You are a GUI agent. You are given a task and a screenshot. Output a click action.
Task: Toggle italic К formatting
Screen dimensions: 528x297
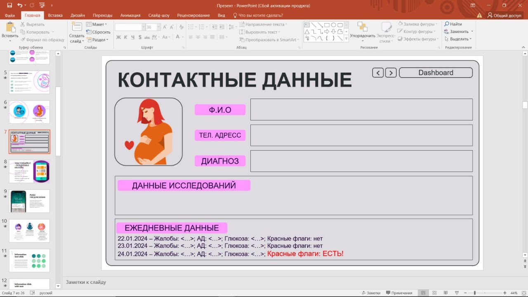click(x=125, y=37)
